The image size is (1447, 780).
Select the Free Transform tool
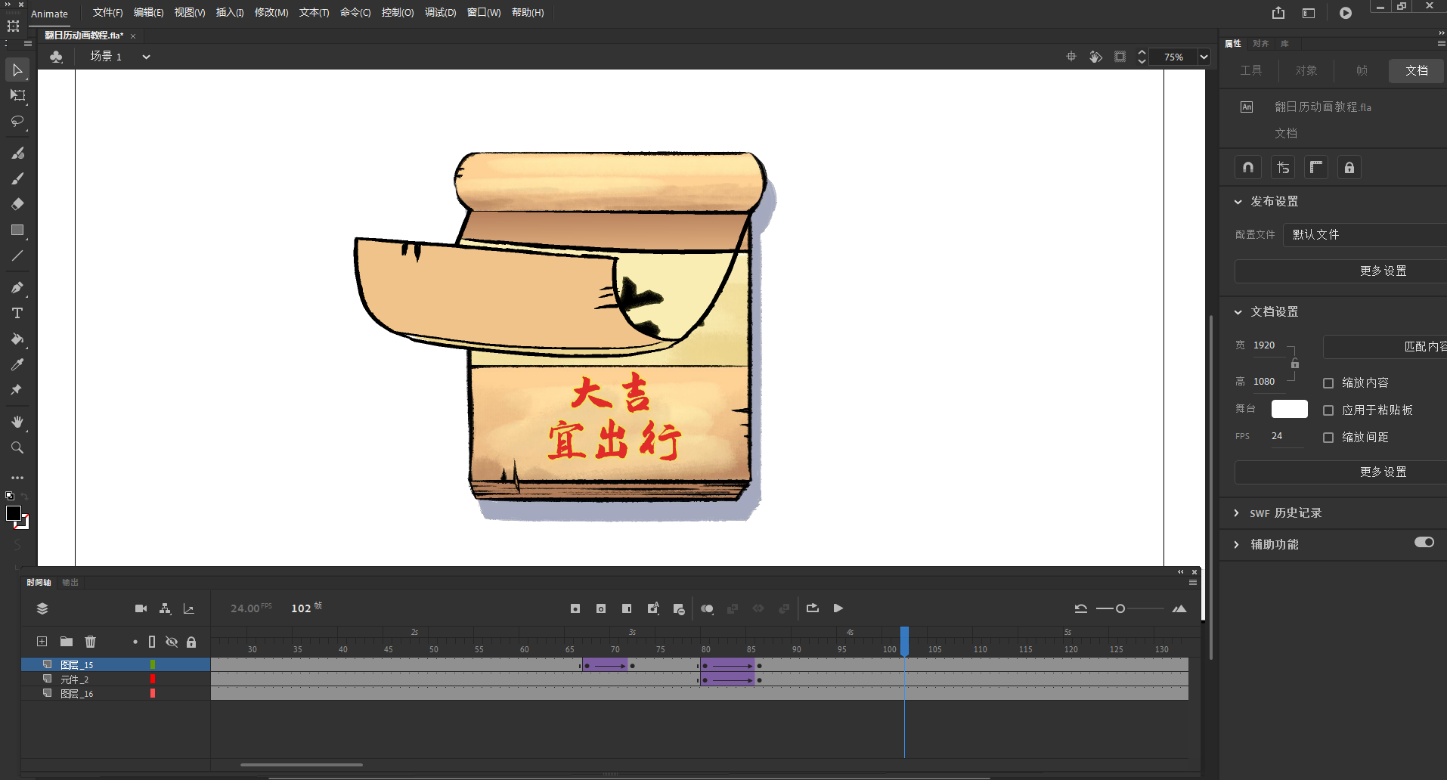[x=17, y=96]
